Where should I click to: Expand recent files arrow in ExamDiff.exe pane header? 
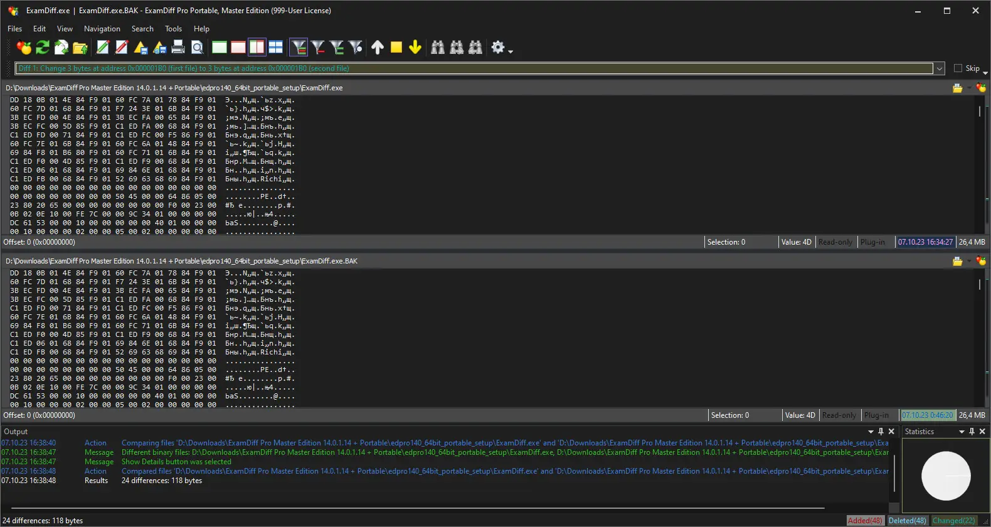pyautogui.click(x=969, y=88)
